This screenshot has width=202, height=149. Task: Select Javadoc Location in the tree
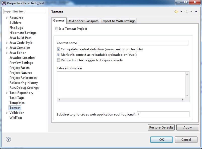(22, 58)
